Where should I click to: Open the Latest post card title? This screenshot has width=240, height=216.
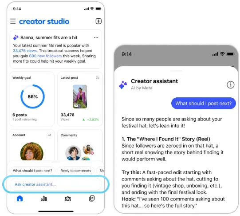click(x=69, y=78)
